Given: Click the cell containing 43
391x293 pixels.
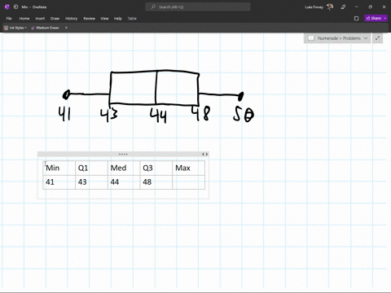Looking at the screenshot, I should 91,182.
